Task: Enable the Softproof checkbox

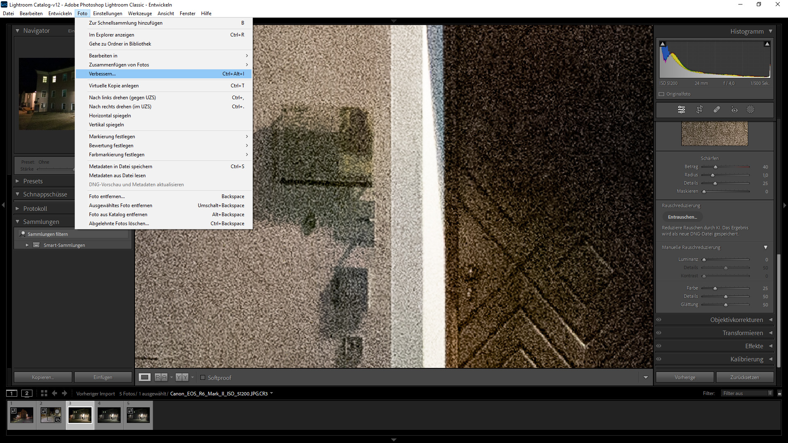Action: click(x=203, y=377)
